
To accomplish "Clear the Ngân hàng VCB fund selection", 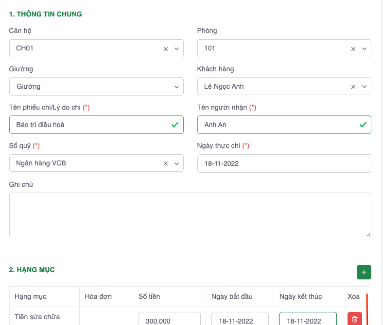I will 165,164.
